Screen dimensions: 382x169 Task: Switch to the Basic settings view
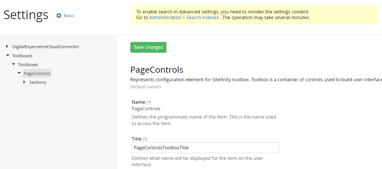pyautogui.click(x=68, y=15)
